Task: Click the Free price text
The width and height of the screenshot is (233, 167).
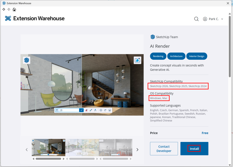Action: (x=205, y=133)
